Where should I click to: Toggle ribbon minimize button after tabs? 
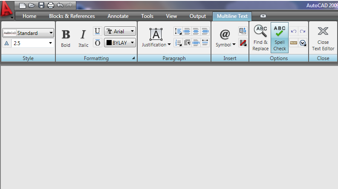[263, 16]
